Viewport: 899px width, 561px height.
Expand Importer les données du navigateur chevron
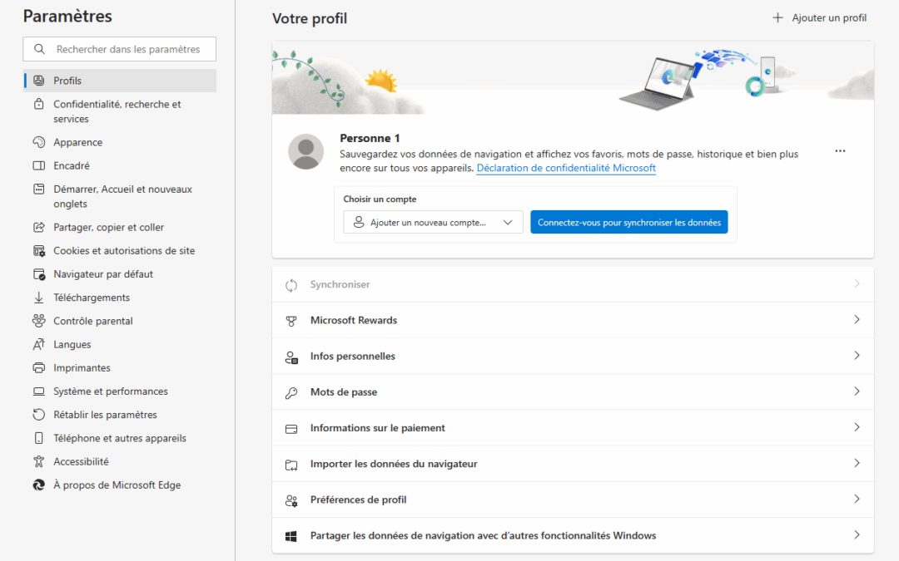click(x=857, y=463)
